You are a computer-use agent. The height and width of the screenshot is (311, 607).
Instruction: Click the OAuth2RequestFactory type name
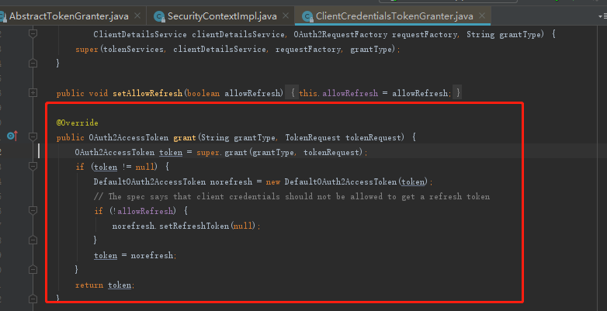click(x=340, y=34)
